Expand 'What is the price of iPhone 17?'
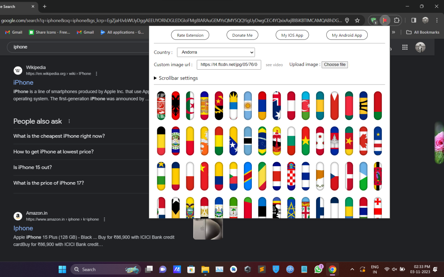Viewport: 444px width, 277px height. pos(49,183)
